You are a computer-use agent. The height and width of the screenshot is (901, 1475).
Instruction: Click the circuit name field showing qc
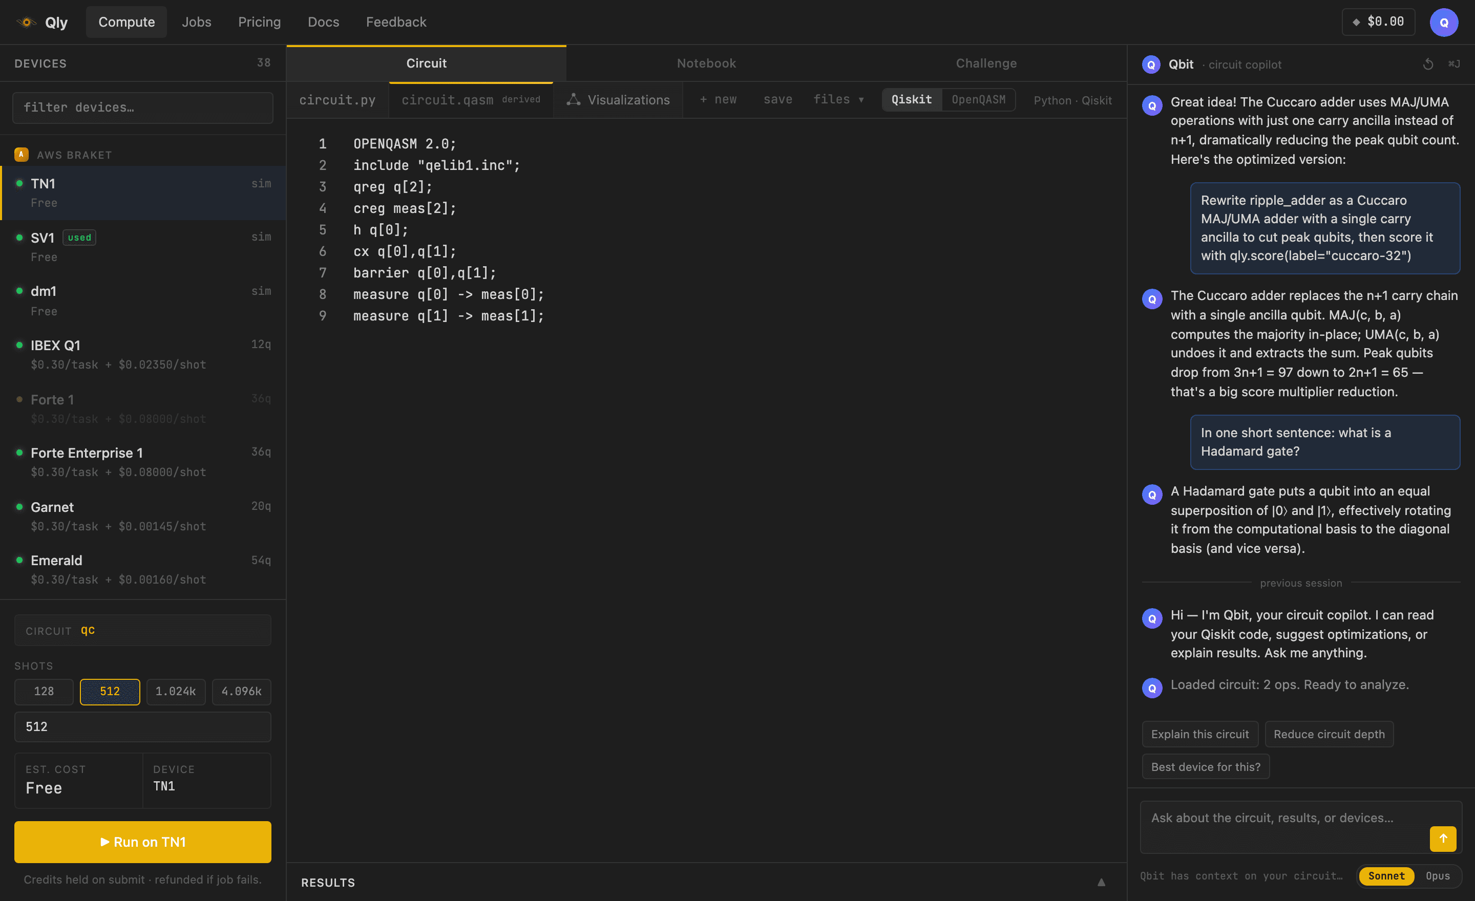pos(142,631)
